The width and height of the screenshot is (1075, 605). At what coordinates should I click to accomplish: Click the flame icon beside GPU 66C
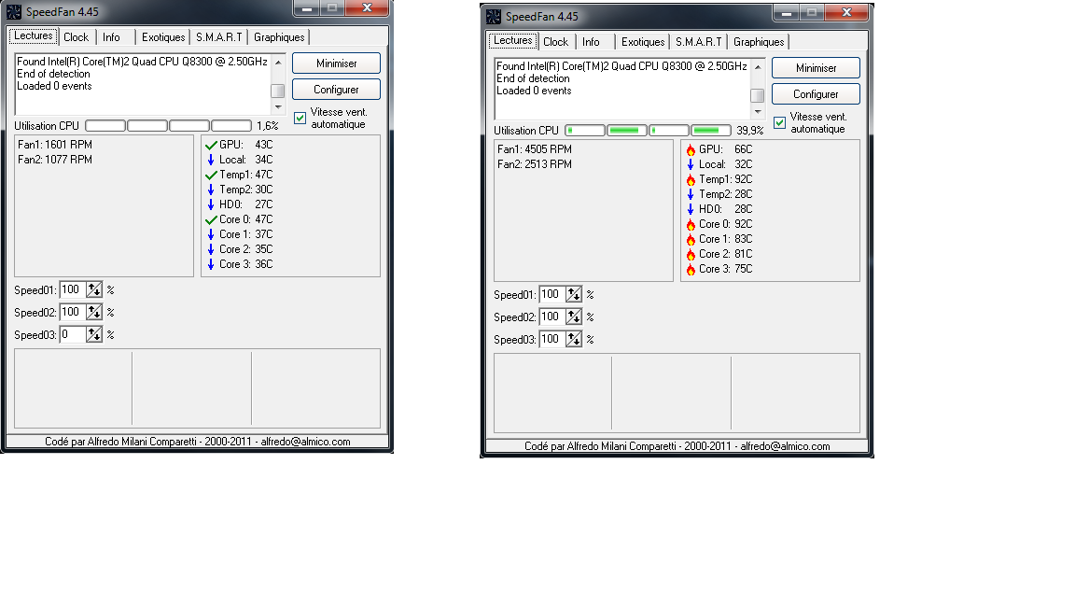pos(691,149)
